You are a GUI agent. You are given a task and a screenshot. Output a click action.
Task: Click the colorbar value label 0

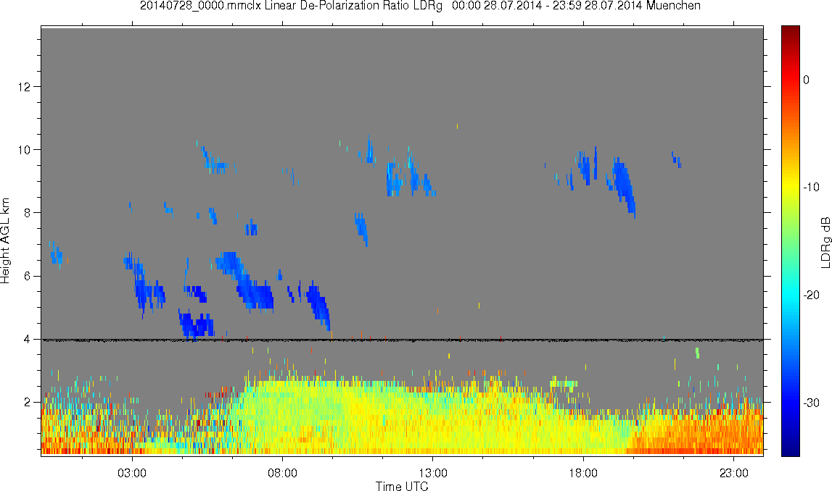[807, 80]
